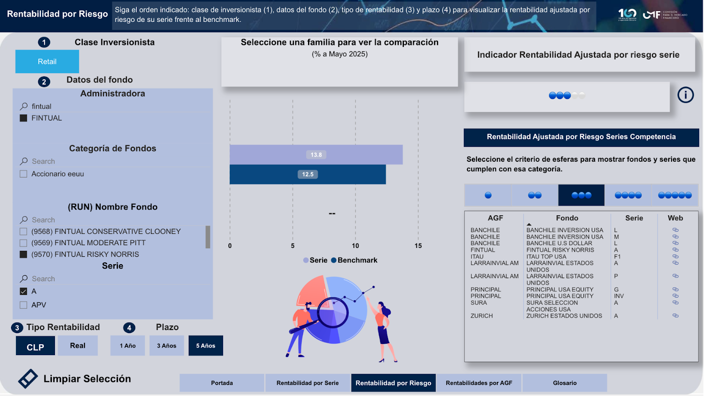Image resolution: width=704 pixels, height=396 pixels.
Task: Choose Real rentabilidad type
Action: (77, 345)
